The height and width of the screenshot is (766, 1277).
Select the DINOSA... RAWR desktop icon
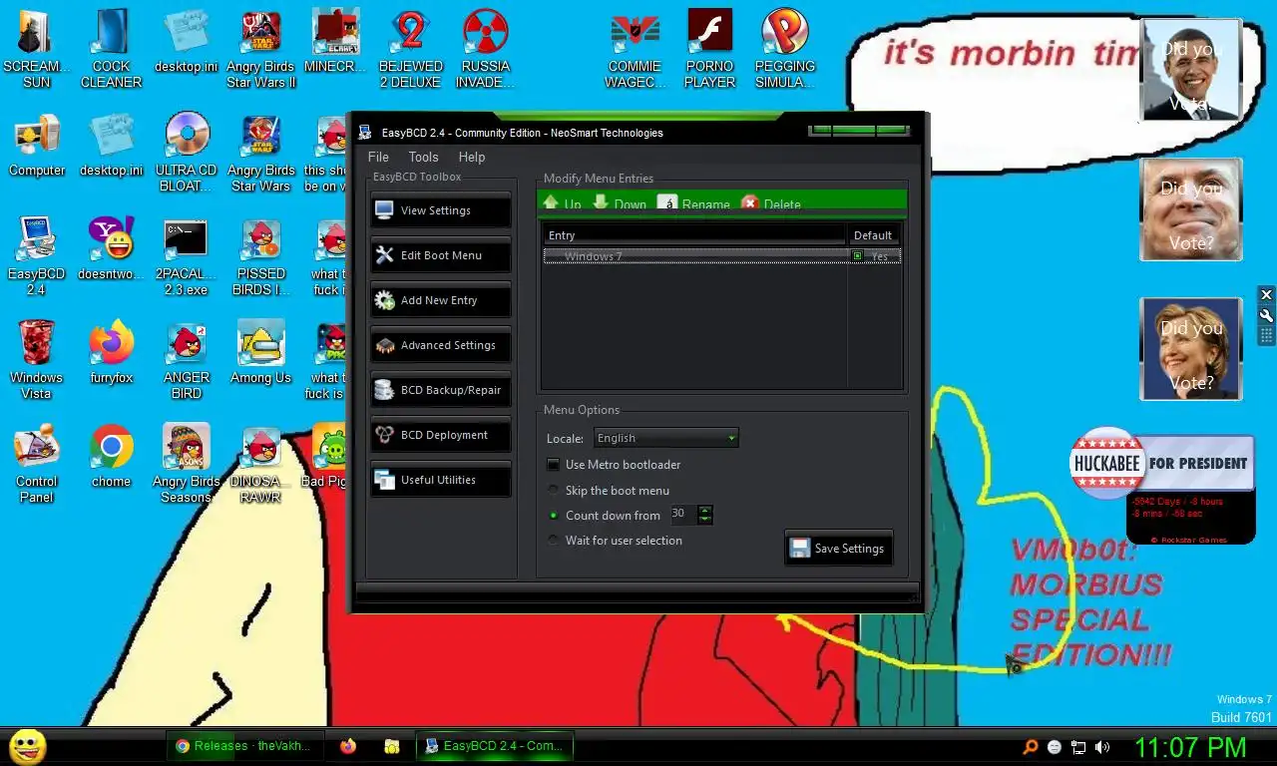[260, 464]
